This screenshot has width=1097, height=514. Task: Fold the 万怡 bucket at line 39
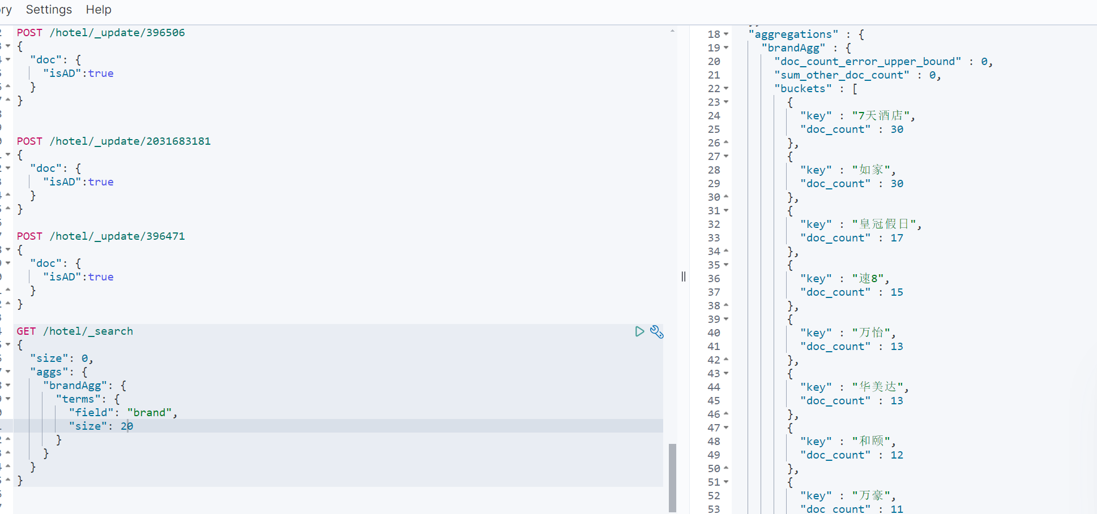tap(726, 319)
